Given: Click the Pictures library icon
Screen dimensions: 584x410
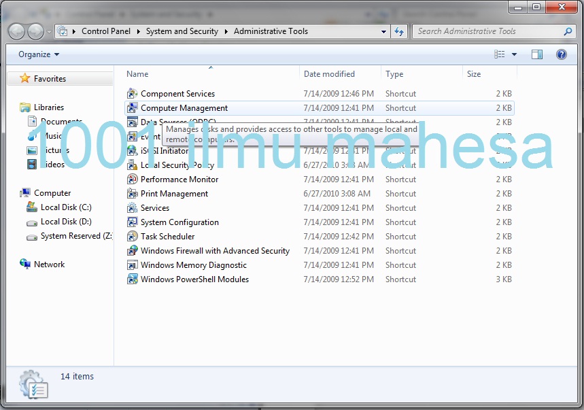Looking at the screenshot, I should 32,150.
